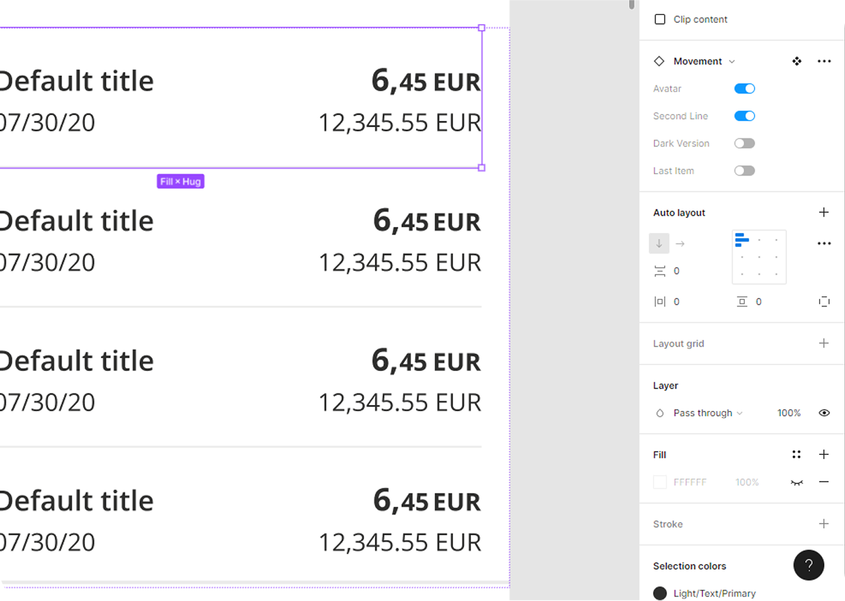This screenshot has height=601, width=845.
Task: Click the go to main component icon
Action: (x=797, y=61)
